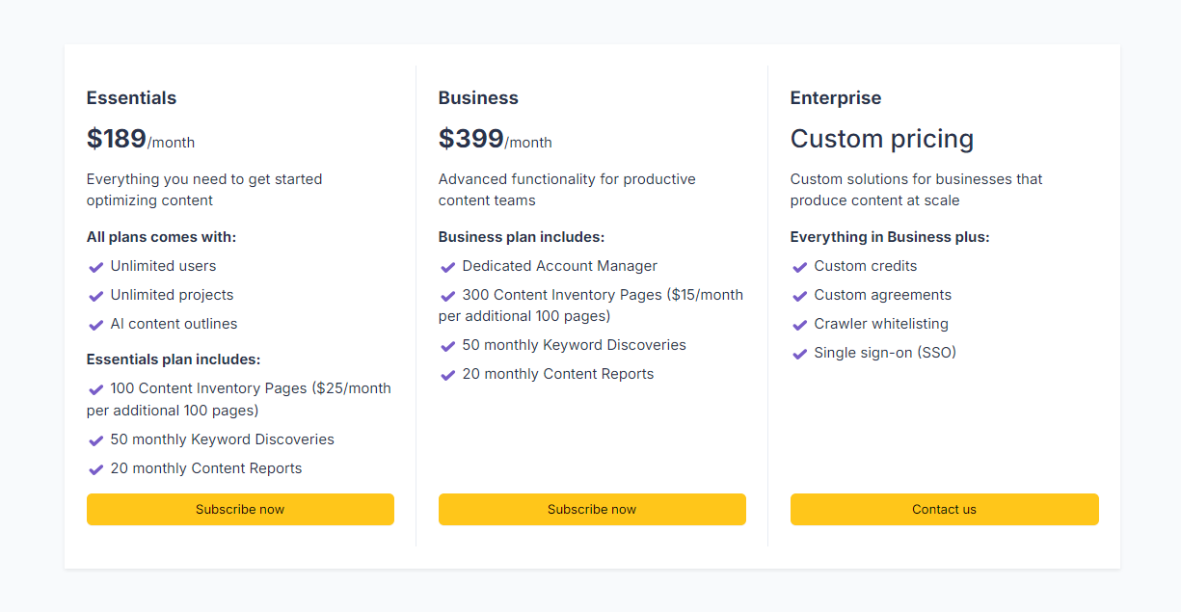Click the checkmark beside Single sign-on (SSO)
The image size is (1181, 612).
tap(799, 354)
